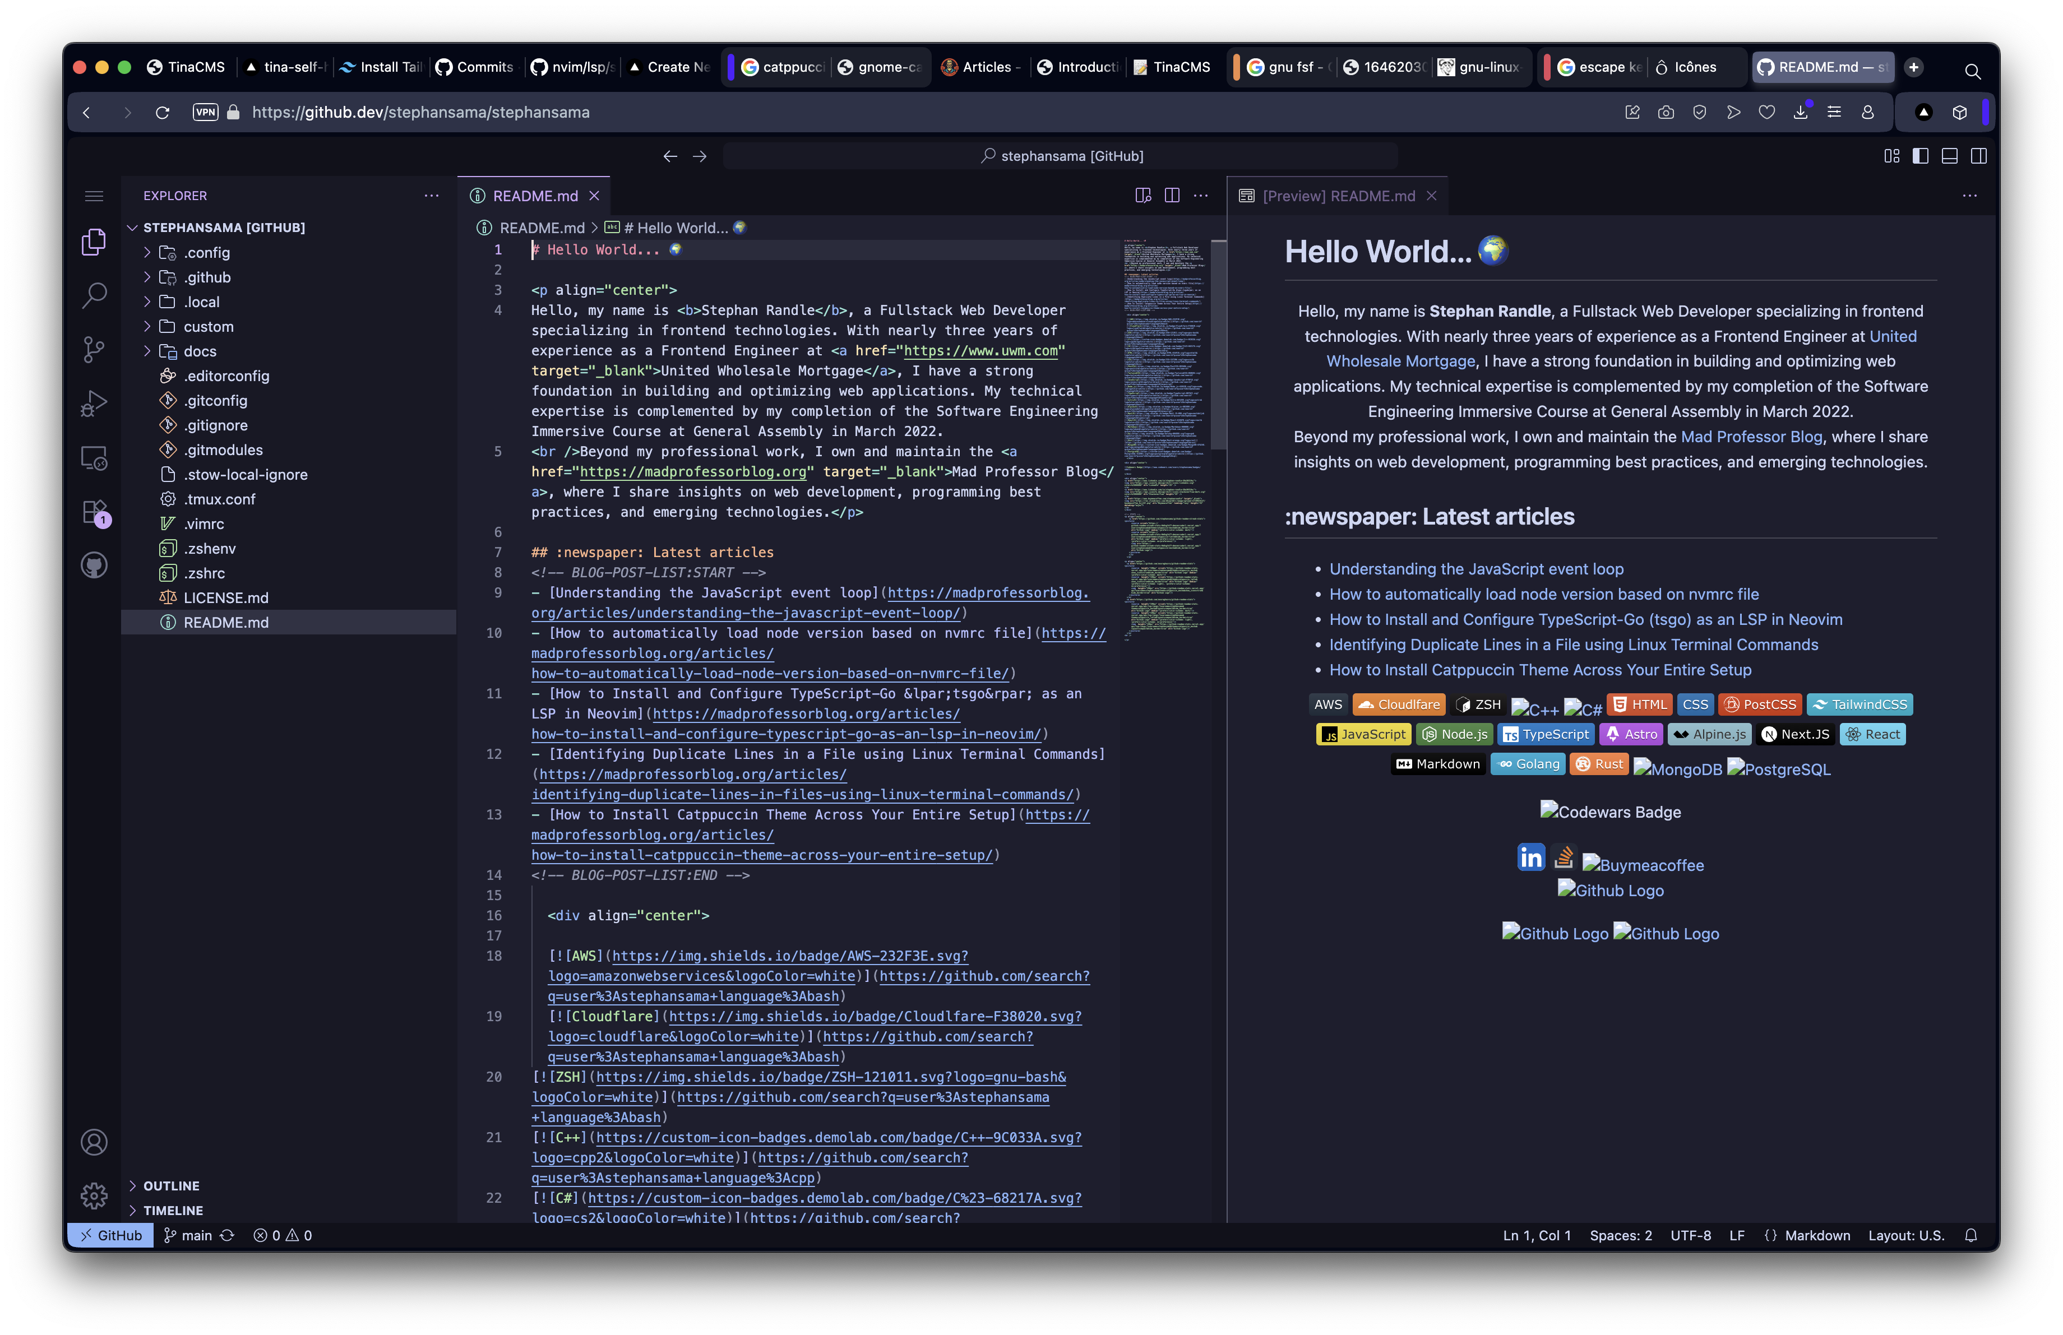Close the Preview README.md tab
The height and width of the screenshot is (1335, 2063).
(x=1432, y=196)
